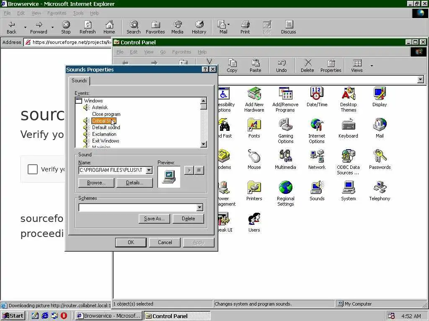Screen dimensions: 429x321
Task: Open Add/Remove Programs in Control Panel
Action: [285, 99]
